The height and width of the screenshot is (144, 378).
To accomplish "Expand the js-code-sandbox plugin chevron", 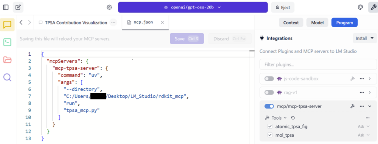I will 370,79.
